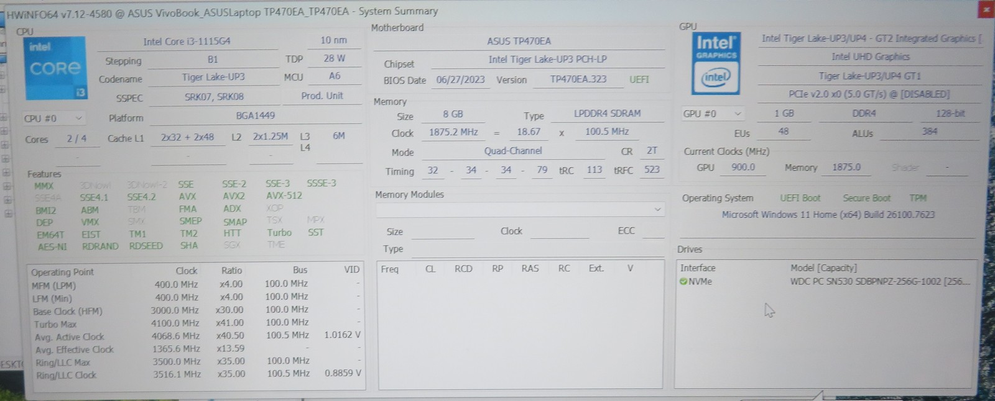Click the 10 nm process value
This screenshot has width=995, height=401.
point(334,40)
